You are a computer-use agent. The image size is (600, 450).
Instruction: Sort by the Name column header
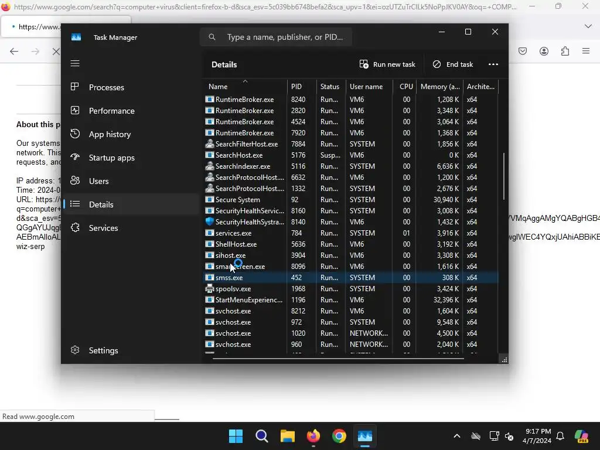[245, 87]
